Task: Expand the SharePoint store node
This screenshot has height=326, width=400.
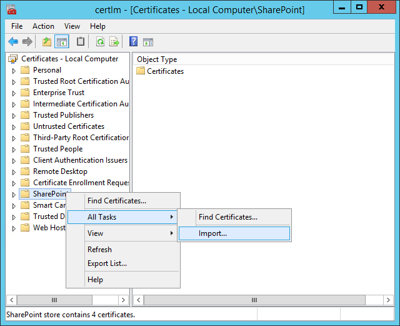Action: pyautogui.click(x=14, y=195)
